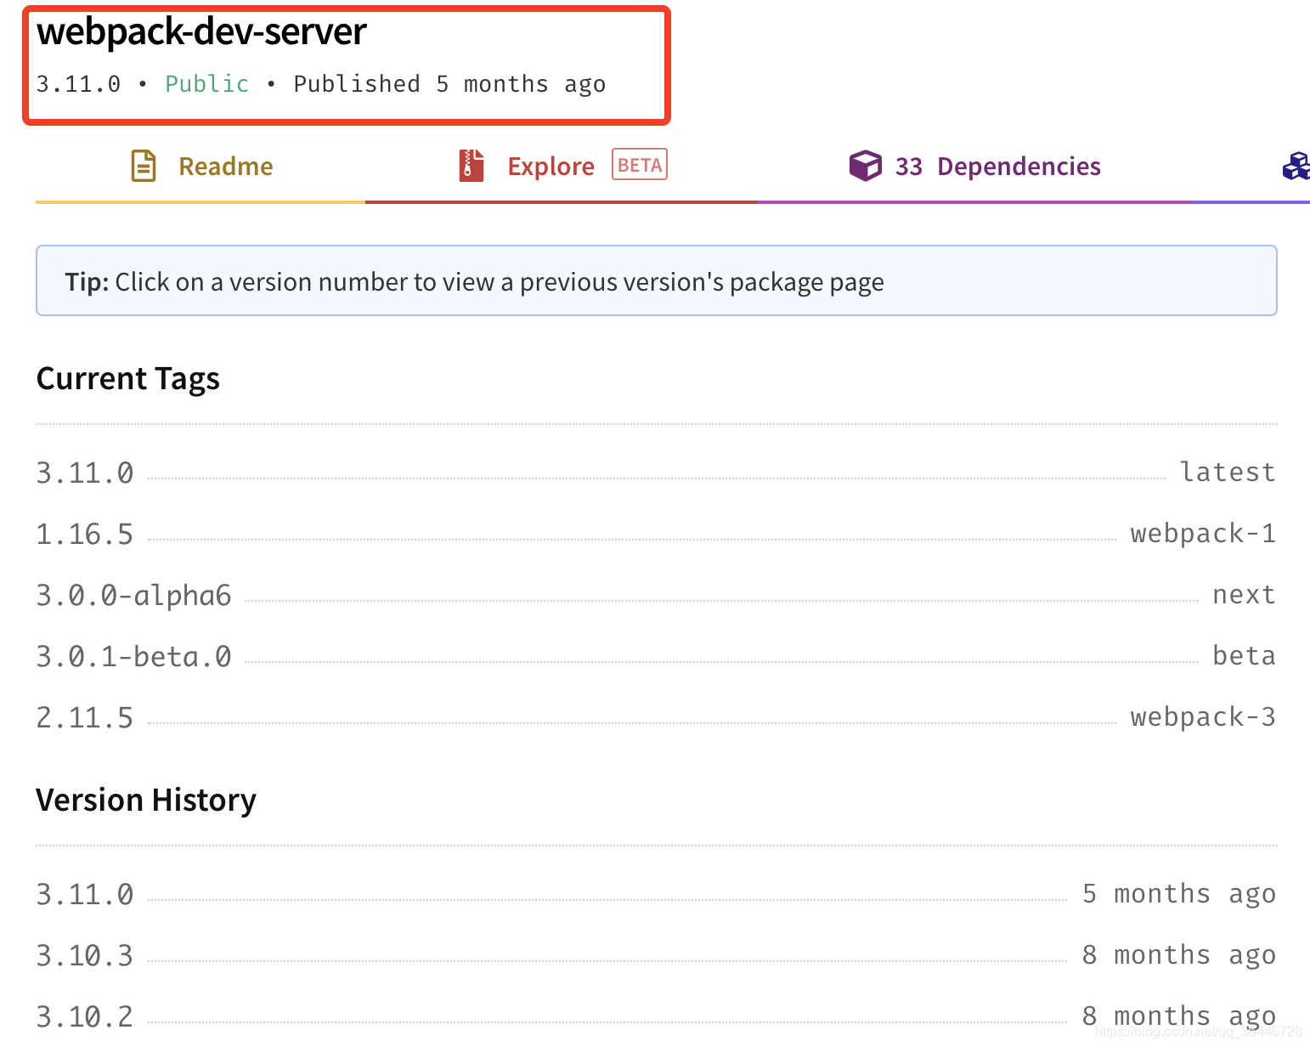
Task: Click the Tip message about version numbers
Action: [657, 280]
